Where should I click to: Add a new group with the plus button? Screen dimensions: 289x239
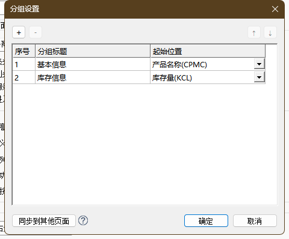tap(19, 32)
